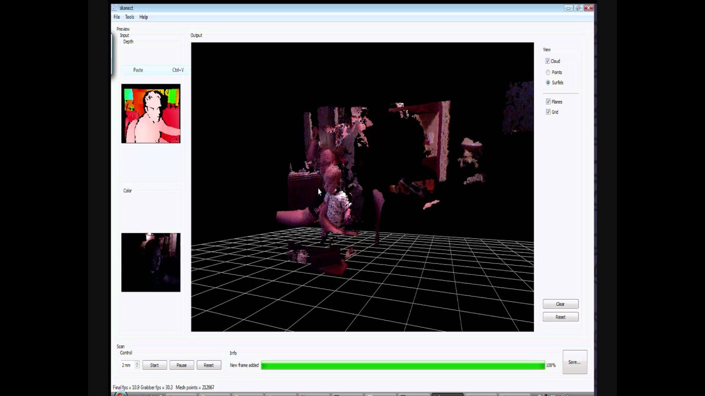Click the 'Mesh points = 212667' status text

pos(194,388)
